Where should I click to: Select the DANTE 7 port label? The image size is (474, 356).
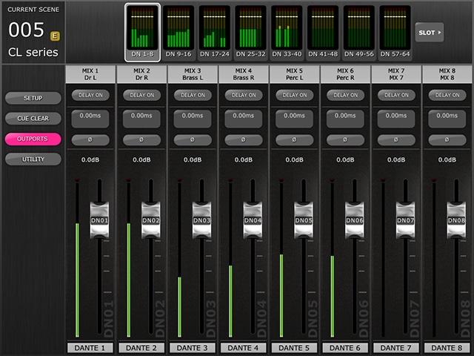396,348
